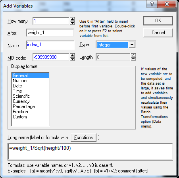Click the Length label
Viewport: 179px width, 178px height.
87,57
